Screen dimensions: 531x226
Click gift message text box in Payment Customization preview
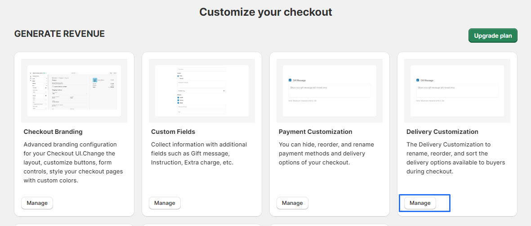[x=330, y=90]
